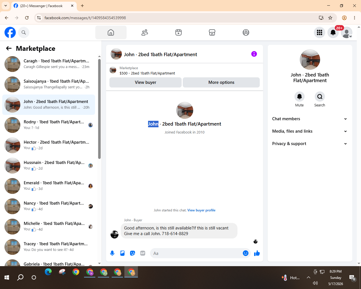Screen dimensions: 361x289
Task: Open the chat with Rodny
Action: [49, 125]
